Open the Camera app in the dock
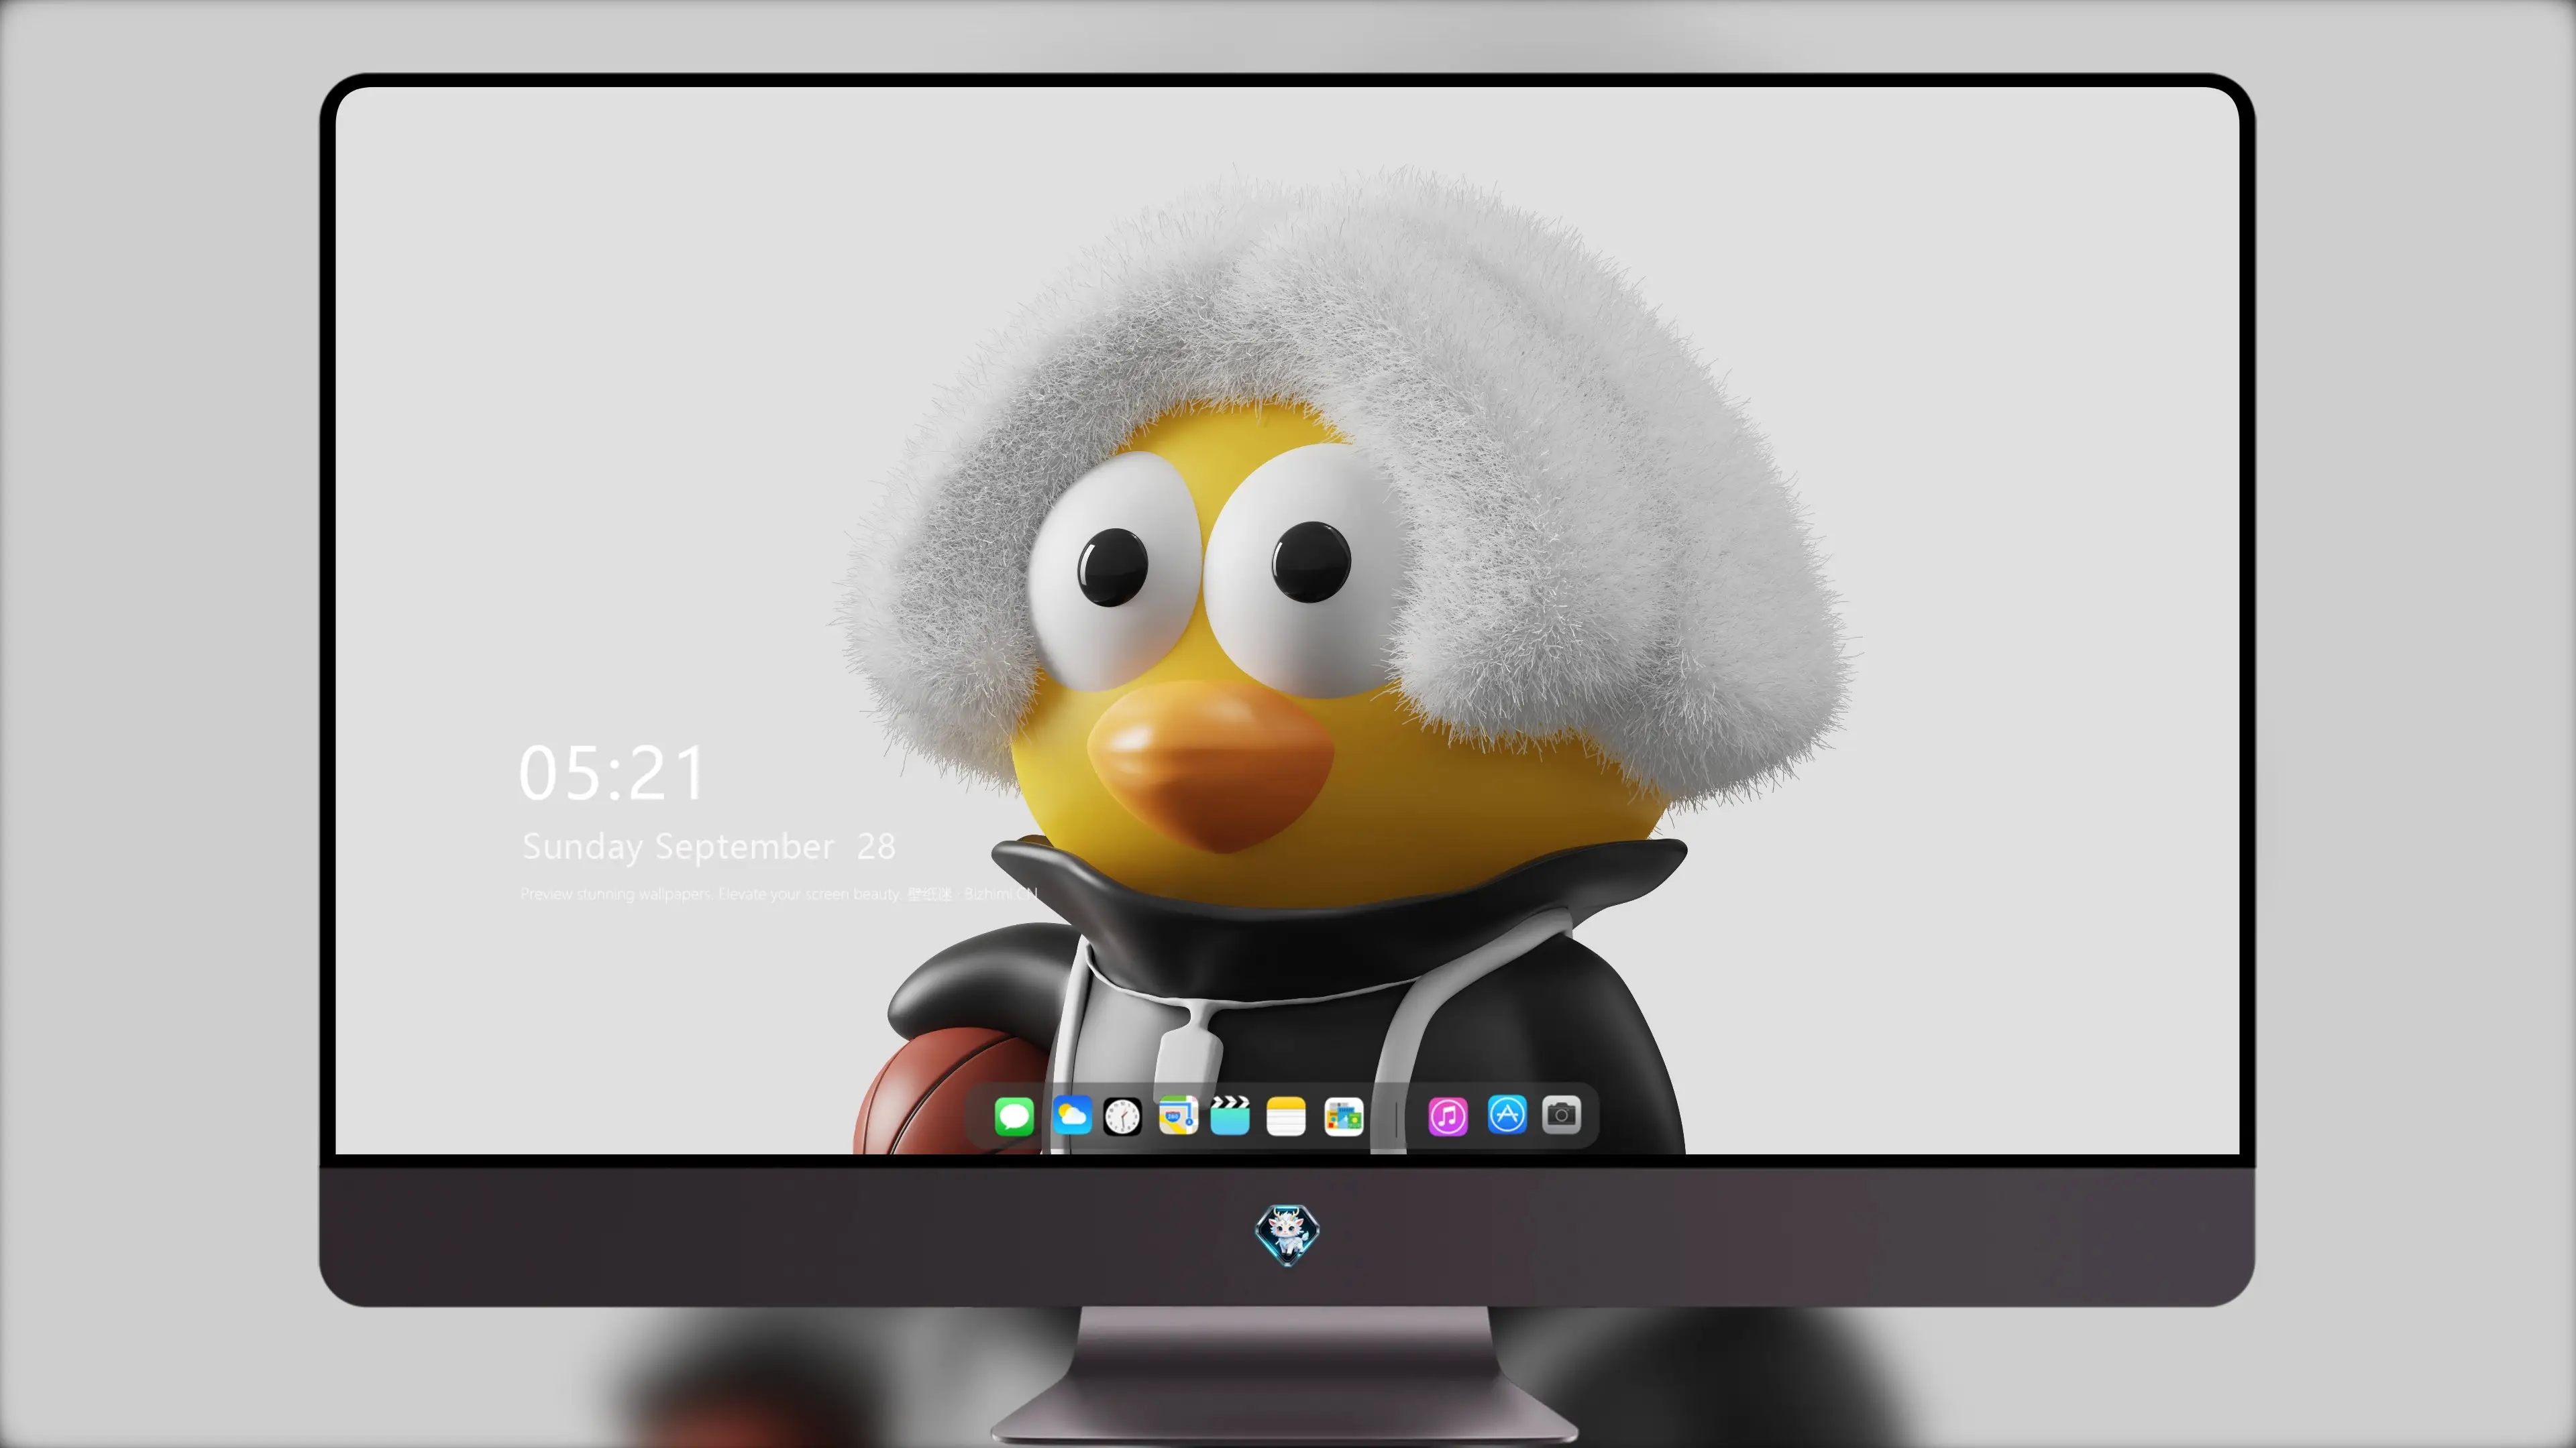This screenshot has height=1448, width=2576. (x=1561, y=1114)
